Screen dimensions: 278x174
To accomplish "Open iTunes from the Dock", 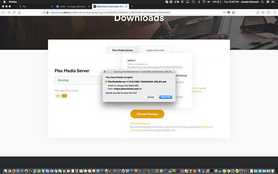I will pyautogui.click(x=89, y=171).
